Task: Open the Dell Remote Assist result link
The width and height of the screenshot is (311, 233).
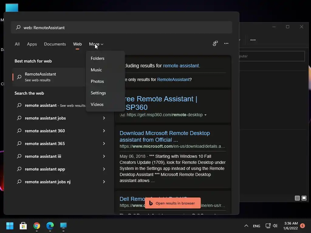Action: coord(132,199)
